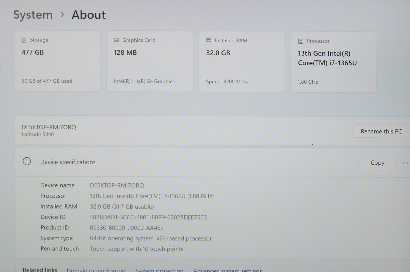Click the Device specifications heading

click(x=68, y=162)
